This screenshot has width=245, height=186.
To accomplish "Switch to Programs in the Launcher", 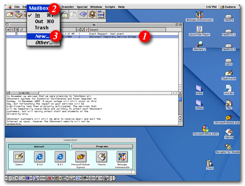I will pyautogui.click(x=102, y=146).
